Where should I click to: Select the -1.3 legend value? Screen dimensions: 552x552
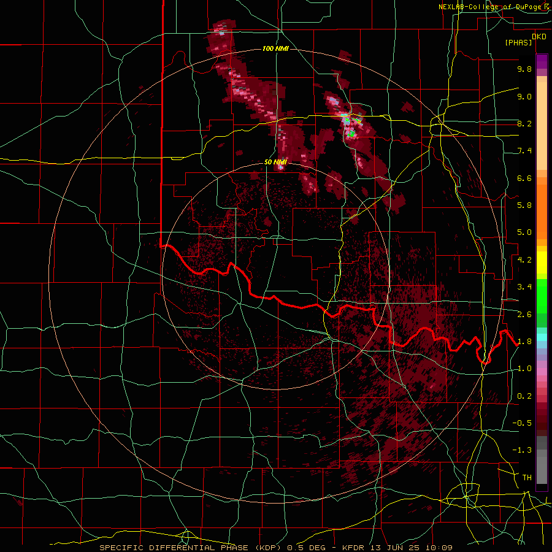(x=522, y=450)
